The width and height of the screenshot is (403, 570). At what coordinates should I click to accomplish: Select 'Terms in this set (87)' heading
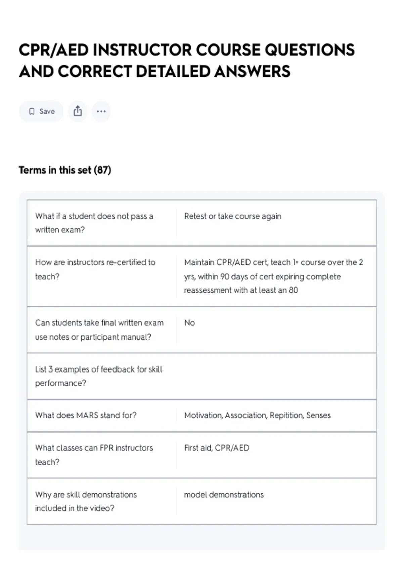tap(65, 170)
